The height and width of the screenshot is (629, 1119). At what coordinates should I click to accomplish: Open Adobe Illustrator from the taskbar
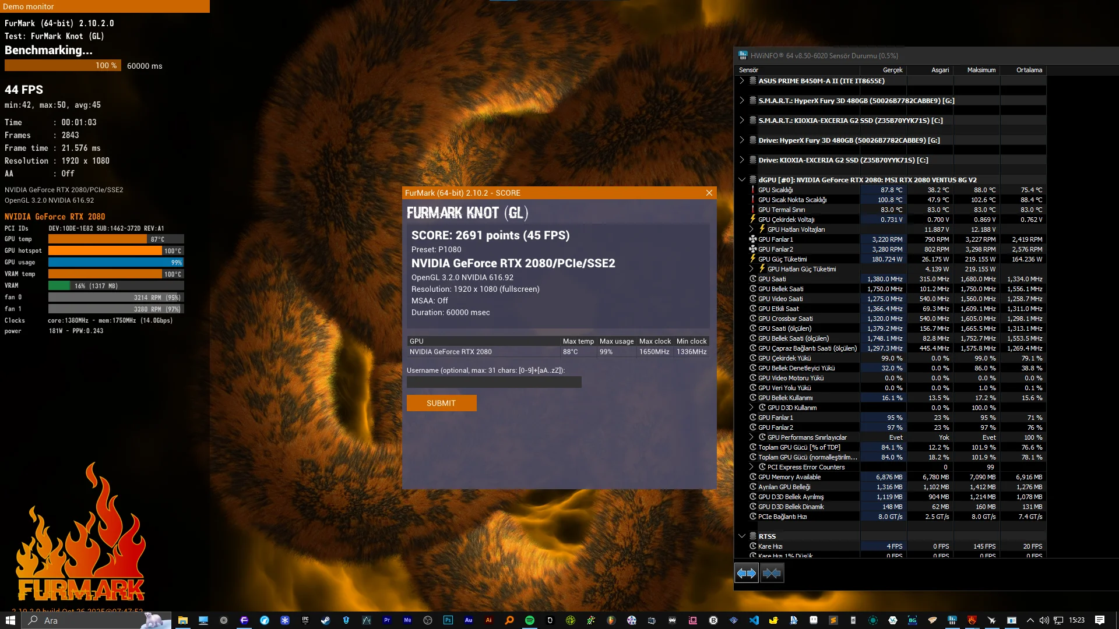click(488, 620)
